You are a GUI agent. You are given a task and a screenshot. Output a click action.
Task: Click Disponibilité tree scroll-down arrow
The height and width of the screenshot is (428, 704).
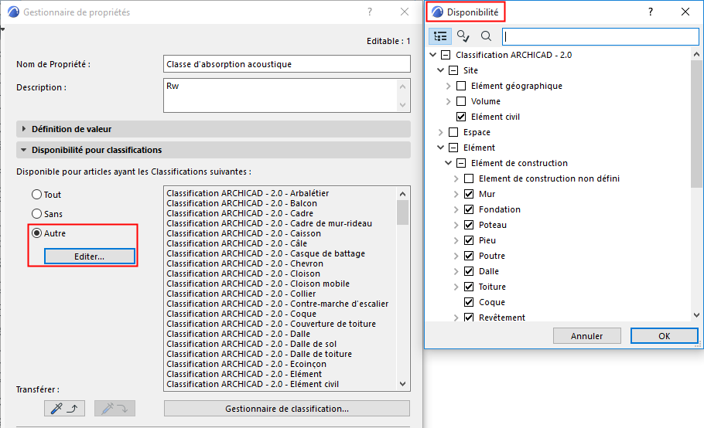coord(696,315)
